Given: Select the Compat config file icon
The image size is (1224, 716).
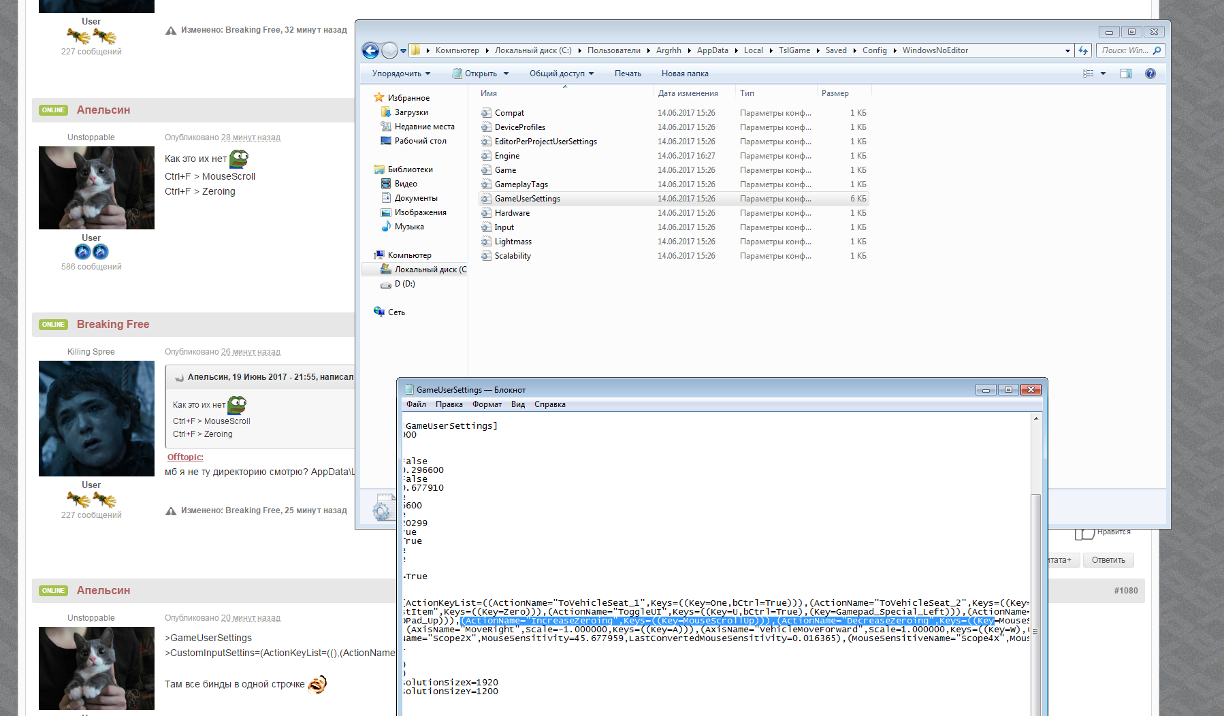Looking at the screenshot, I should (486, 113).
